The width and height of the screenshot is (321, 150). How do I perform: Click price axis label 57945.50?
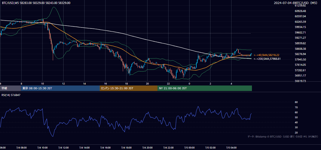[300, 59]
